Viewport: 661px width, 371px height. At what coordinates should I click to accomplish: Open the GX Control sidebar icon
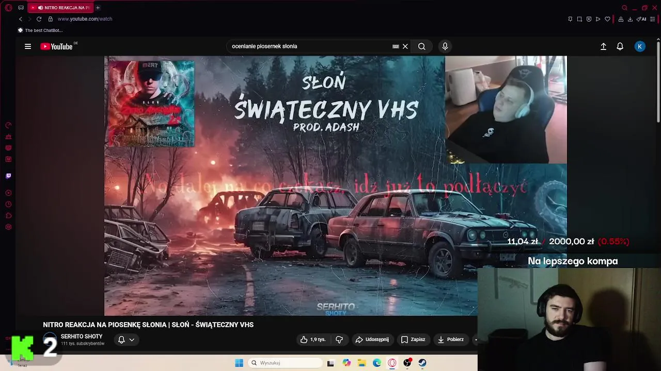pyautogui.click(x=8, y=125)
